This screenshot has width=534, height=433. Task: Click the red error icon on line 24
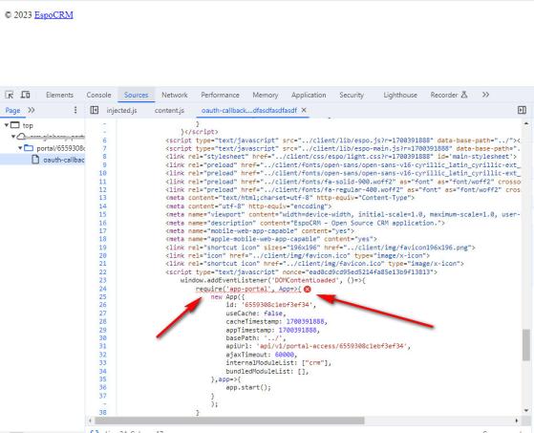coord(308,289)
